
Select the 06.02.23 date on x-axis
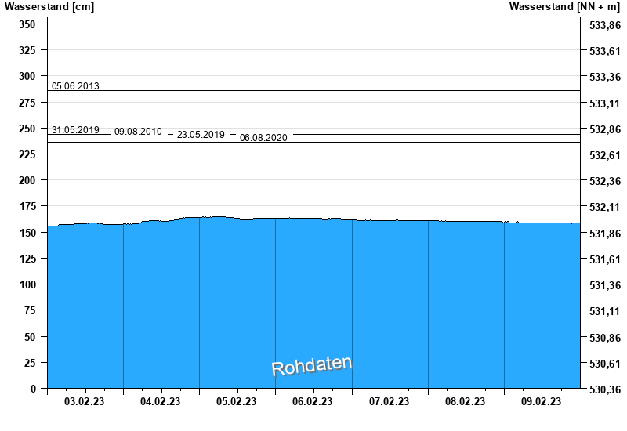(313, 402)
